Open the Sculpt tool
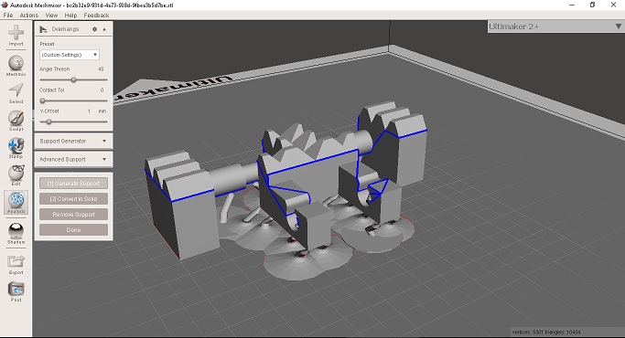Screen dimensions: 625x338 (x=16, y=121)
